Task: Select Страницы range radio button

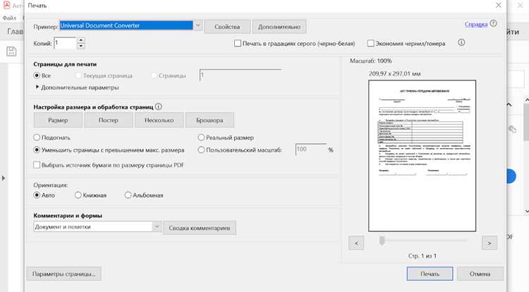Action: [154, 75]
